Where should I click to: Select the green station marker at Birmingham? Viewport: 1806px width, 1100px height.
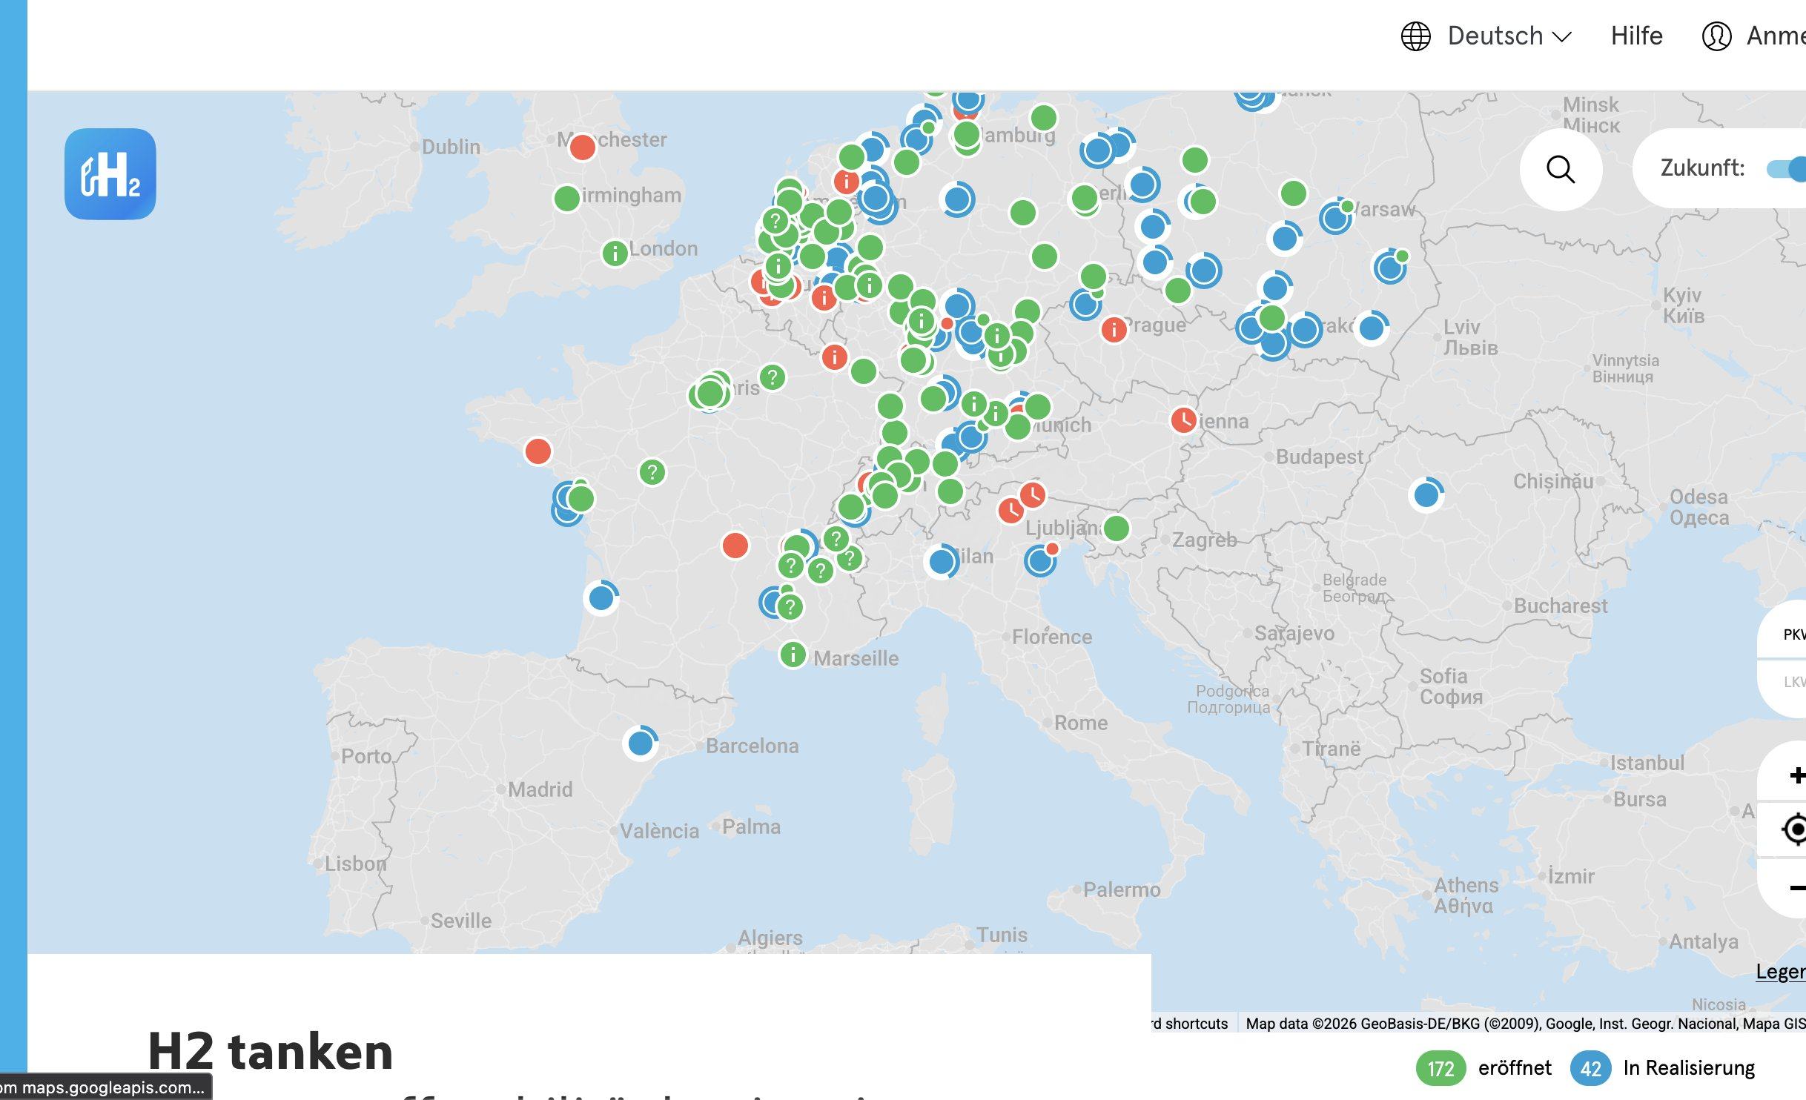pos(567,198)
